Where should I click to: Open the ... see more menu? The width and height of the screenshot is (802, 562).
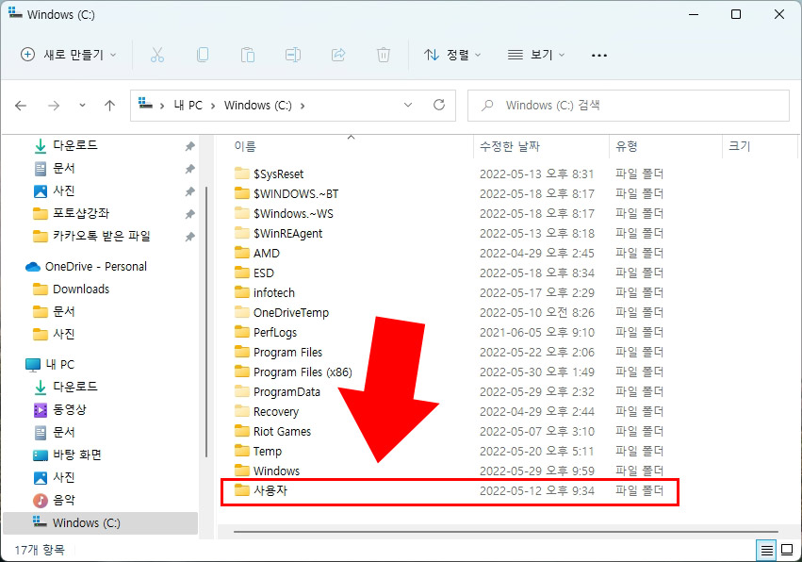[x=599, y=55]
